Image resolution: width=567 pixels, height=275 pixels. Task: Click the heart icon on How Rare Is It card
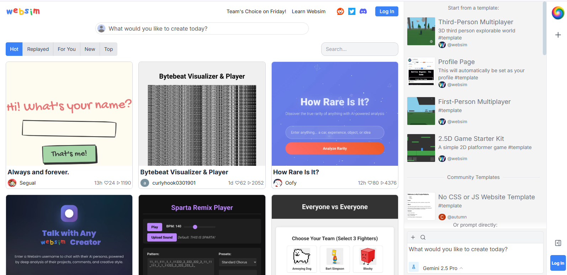(x=370, y=183)
